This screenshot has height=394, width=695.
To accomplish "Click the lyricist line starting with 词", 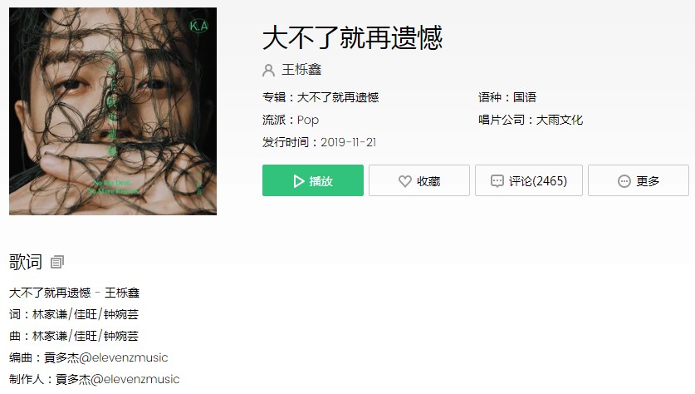I will pos(74,314).
